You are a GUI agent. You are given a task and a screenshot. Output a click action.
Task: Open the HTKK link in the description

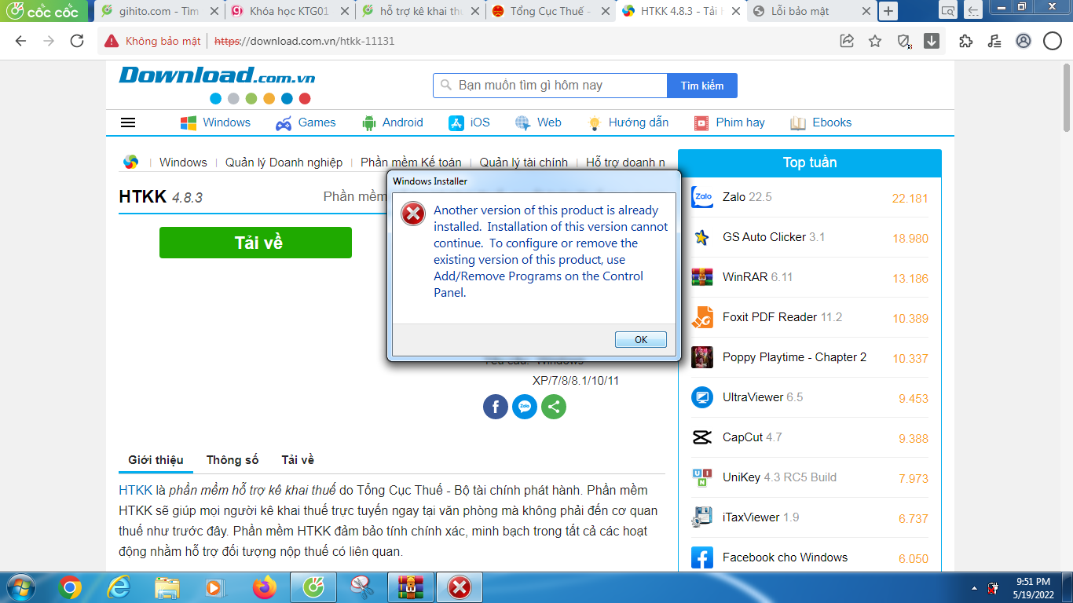click(x=135, y=490)
